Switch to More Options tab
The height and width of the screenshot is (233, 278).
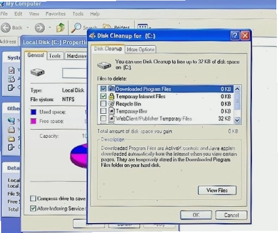[141, 50]
